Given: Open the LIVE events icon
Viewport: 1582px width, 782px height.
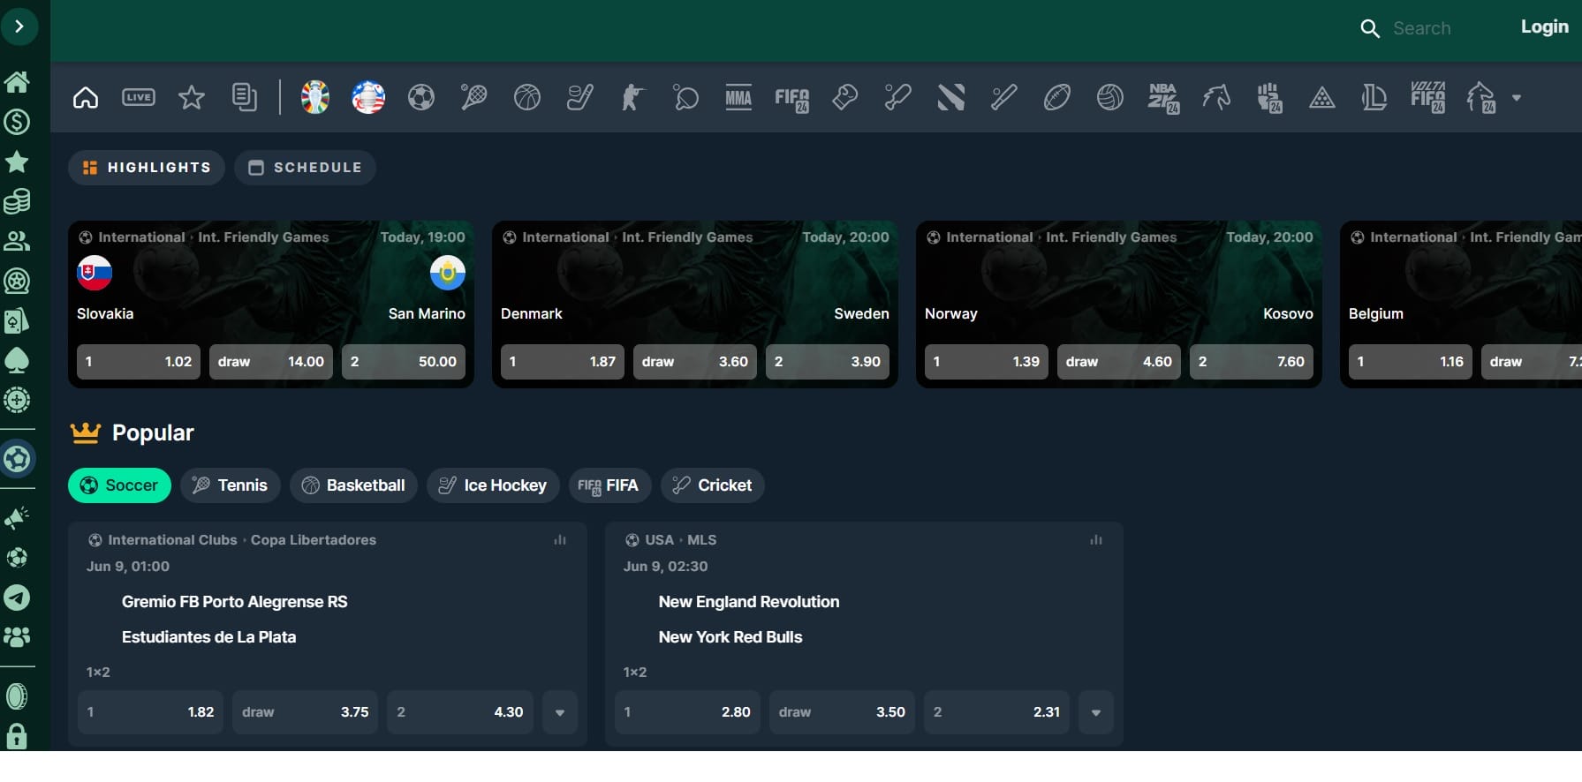Looking at the screenshot, I should tap(139, 97).
